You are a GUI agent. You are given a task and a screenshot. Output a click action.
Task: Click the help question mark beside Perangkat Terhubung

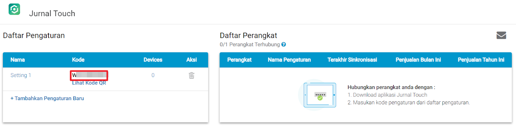click(x=283, y=45)
